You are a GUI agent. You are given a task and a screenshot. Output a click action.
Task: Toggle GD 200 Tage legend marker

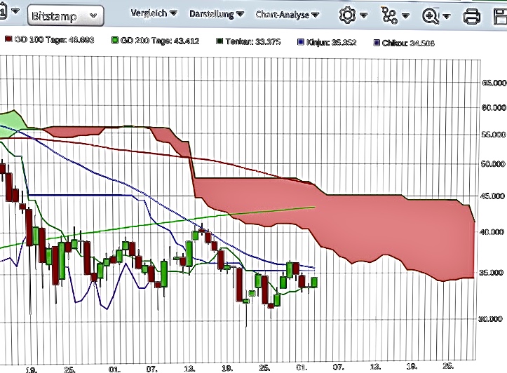pos(114,41)
